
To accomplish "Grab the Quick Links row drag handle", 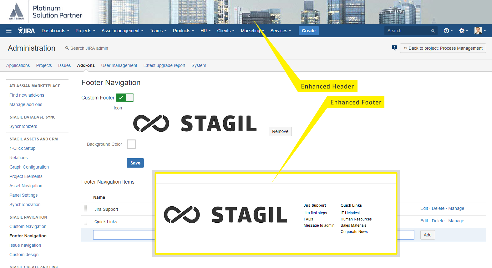I will click(x=86, y=221).
